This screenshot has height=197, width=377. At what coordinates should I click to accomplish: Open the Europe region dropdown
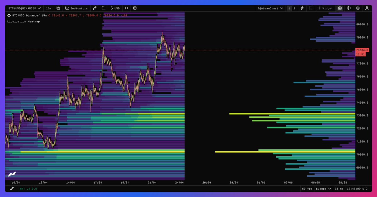(x=323, y=189)
